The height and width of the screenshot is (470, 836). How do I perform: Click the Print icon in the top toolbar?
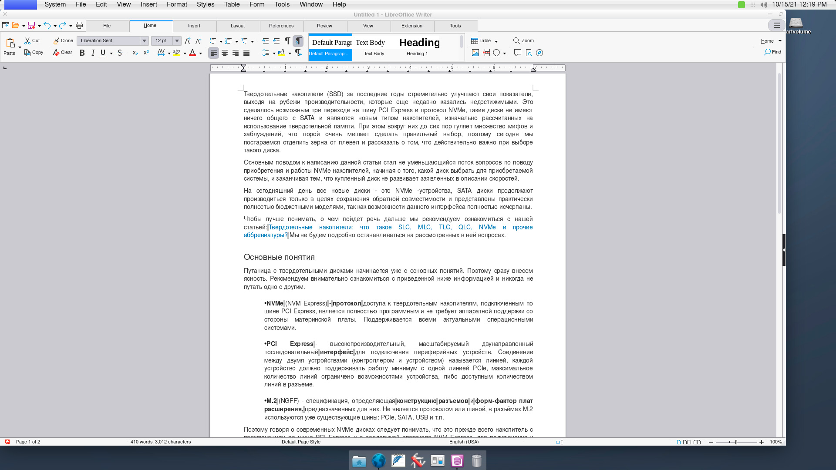pos(79,25)
